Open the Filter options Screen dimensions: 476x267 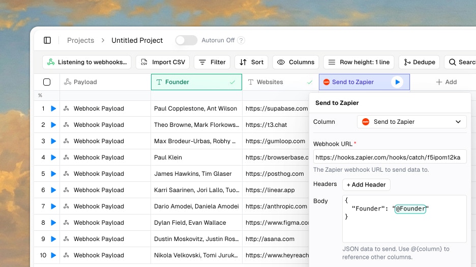[212, 62]
